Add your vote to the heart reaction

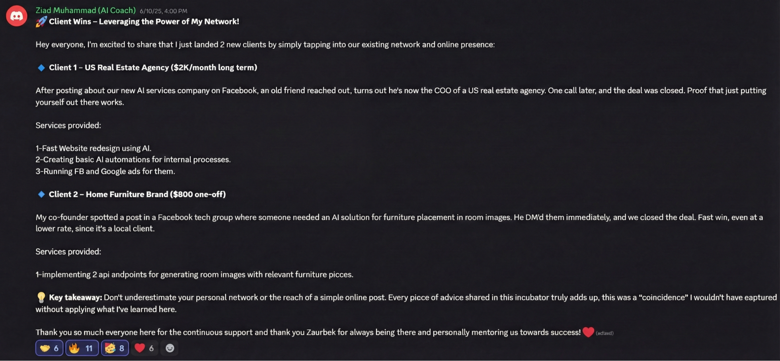144,348
